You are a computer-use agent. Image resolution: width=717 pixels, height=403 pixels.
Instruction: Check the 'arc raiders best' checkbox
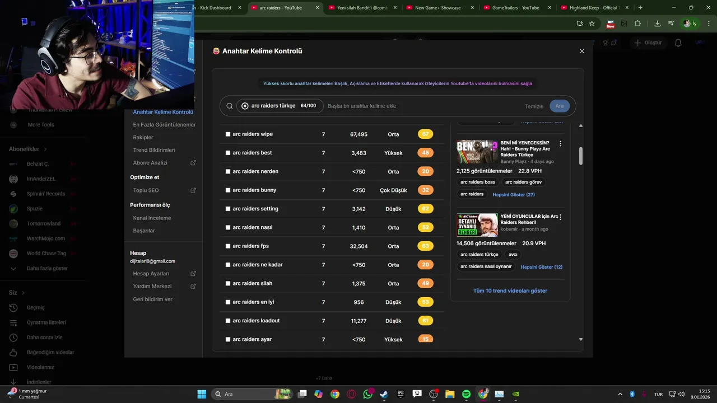point(228,153)
